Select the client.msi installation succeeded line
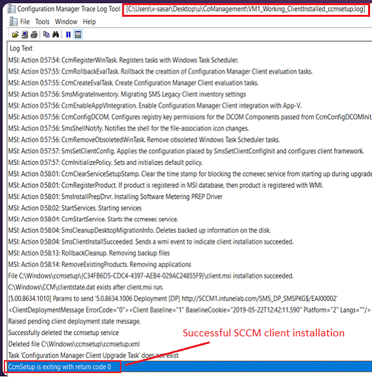 tap(190, 275)
